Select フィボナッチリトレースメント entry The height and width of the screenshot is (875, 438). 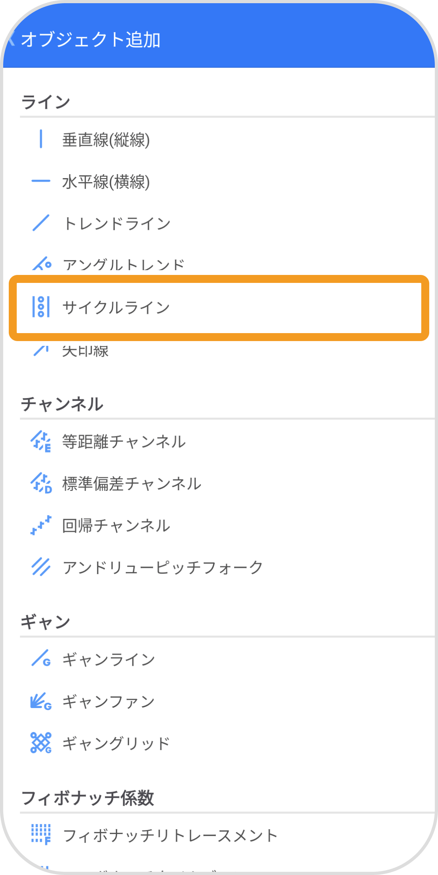click(170, 835)
